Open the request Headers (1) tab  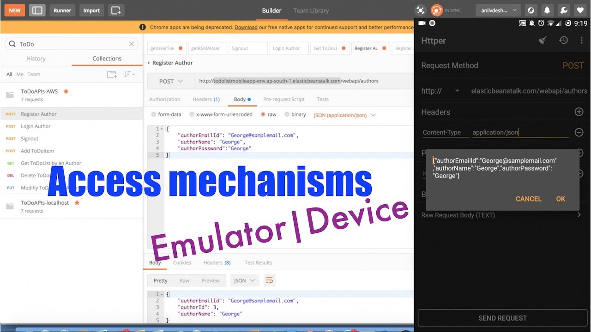tap(206, 99)
